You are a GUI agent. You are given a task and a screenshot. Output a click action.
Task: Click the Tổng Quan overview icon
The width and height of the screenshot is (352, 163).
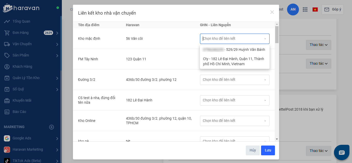click(x=7, y=21)
